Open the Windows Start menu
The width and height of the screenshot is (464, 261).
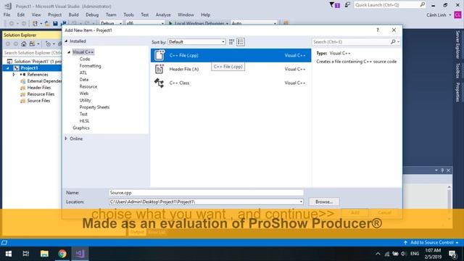pyautogui.click(x=9, y=254)
